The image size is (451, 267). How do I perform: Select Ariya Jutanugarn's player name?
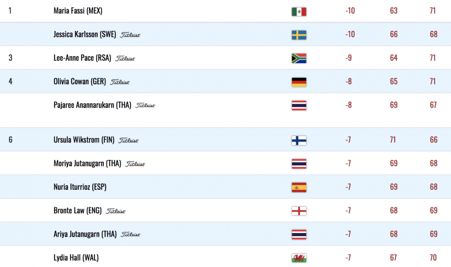pos(85,234)
